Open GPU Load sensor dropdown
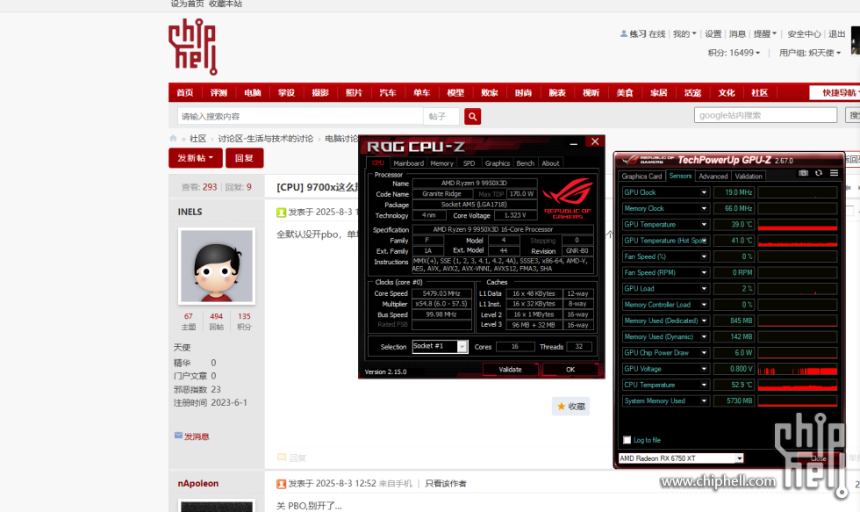The height and width of the screenshot is (512, 860). (704, 289)
